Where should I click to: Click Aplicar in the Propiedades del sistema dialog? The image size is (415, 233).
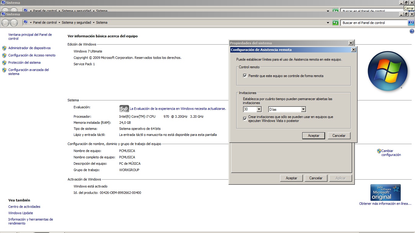tap(341, 178)
